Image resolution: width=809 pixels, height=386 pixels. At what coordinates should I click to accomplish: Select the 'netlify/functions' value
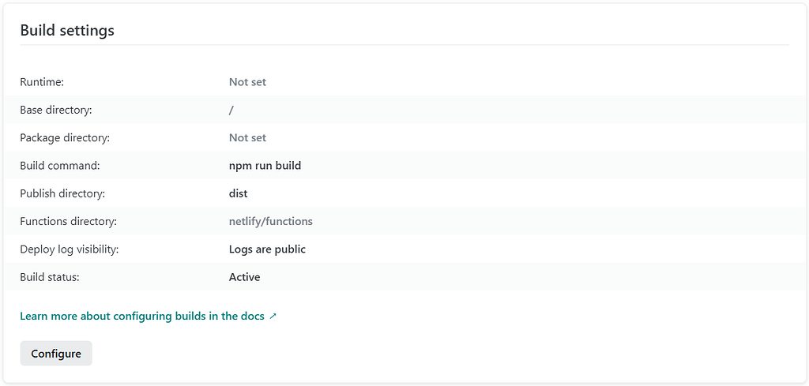click(270, 221)
